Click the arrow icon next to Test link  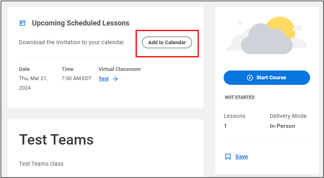pos(115,79)
